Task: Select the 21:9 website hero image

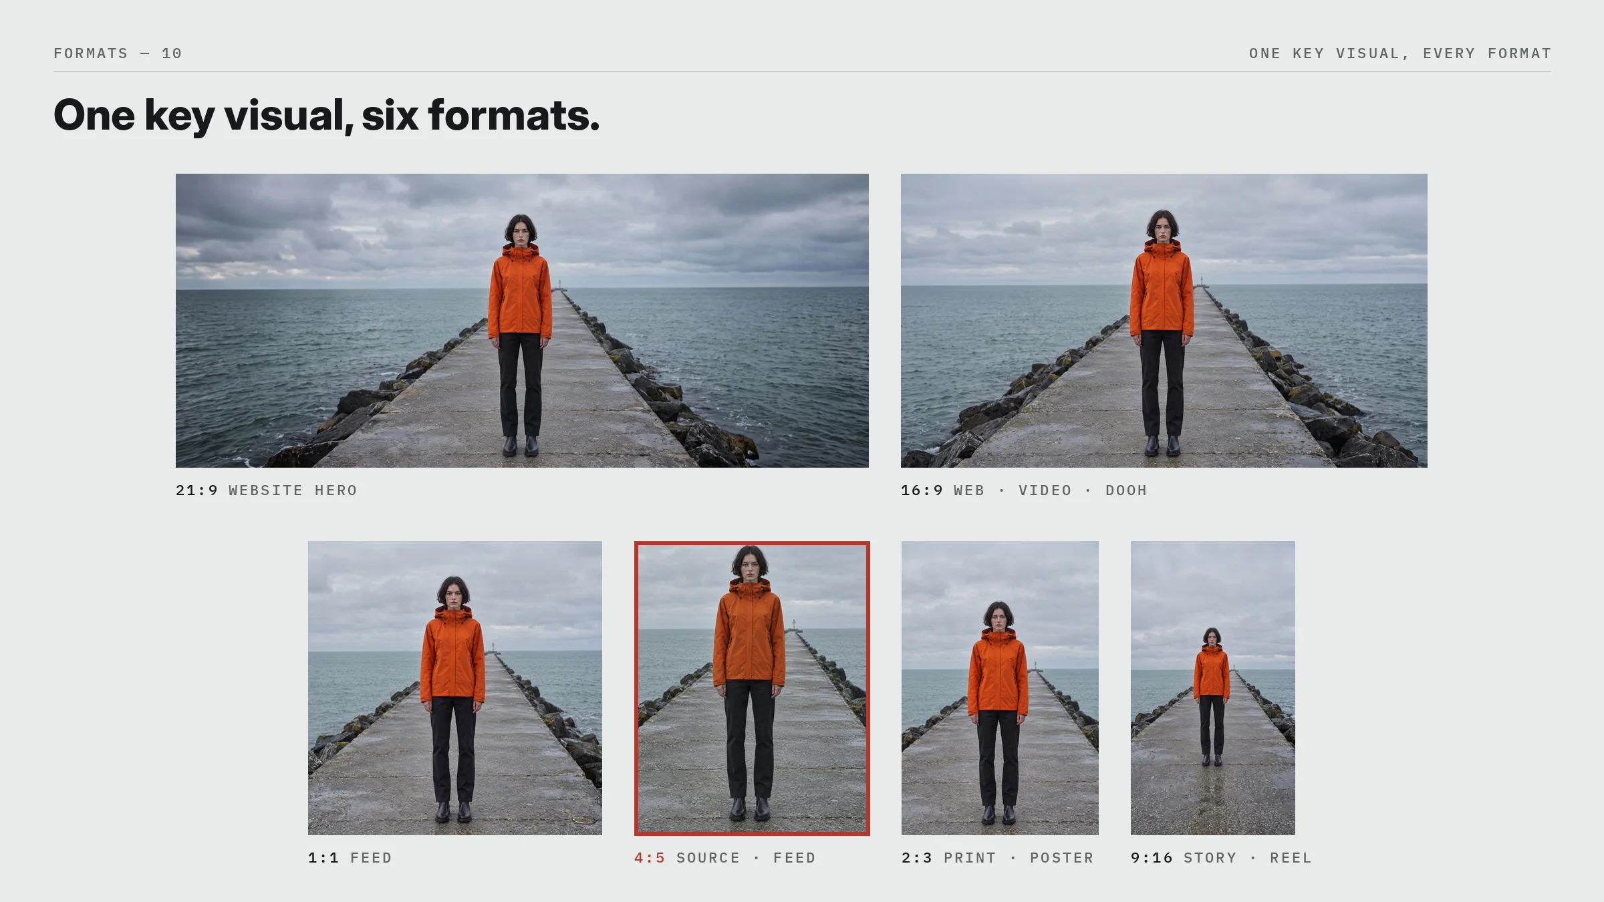Action: tap(522, 321)
